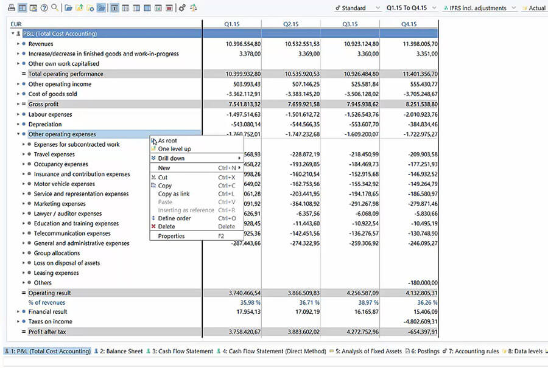Select Properties in the context menu
Image resolution: width=548 pixels, height=368 pixels.
(171, 236)
